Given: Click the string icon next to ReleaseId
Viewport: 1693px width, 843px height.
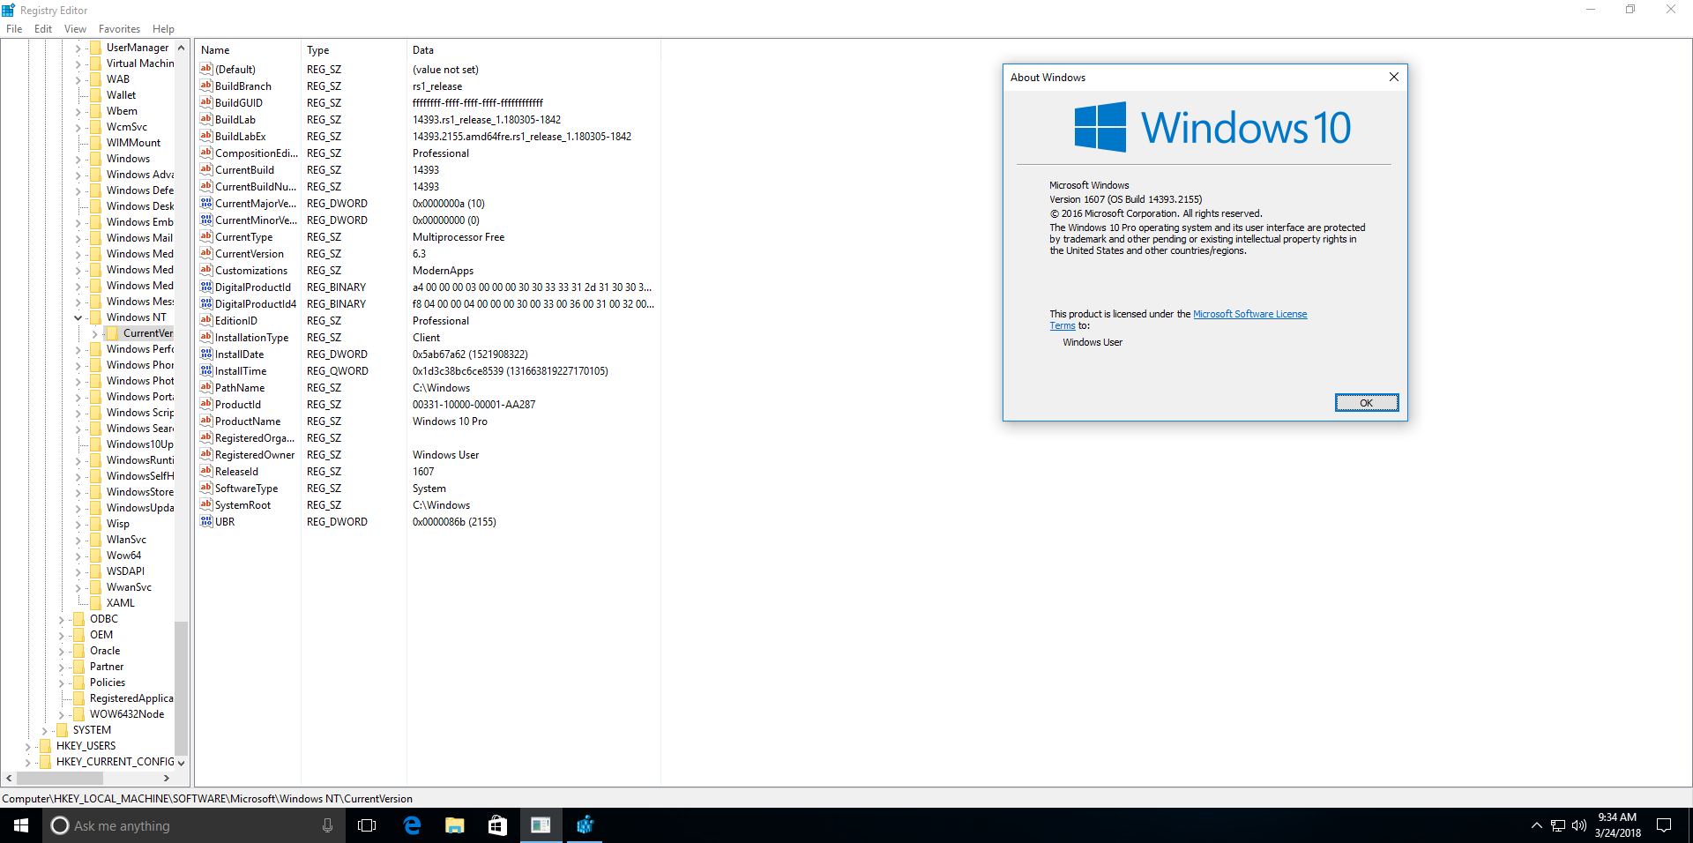Looking at the screenshot, I should click(206, 471).
